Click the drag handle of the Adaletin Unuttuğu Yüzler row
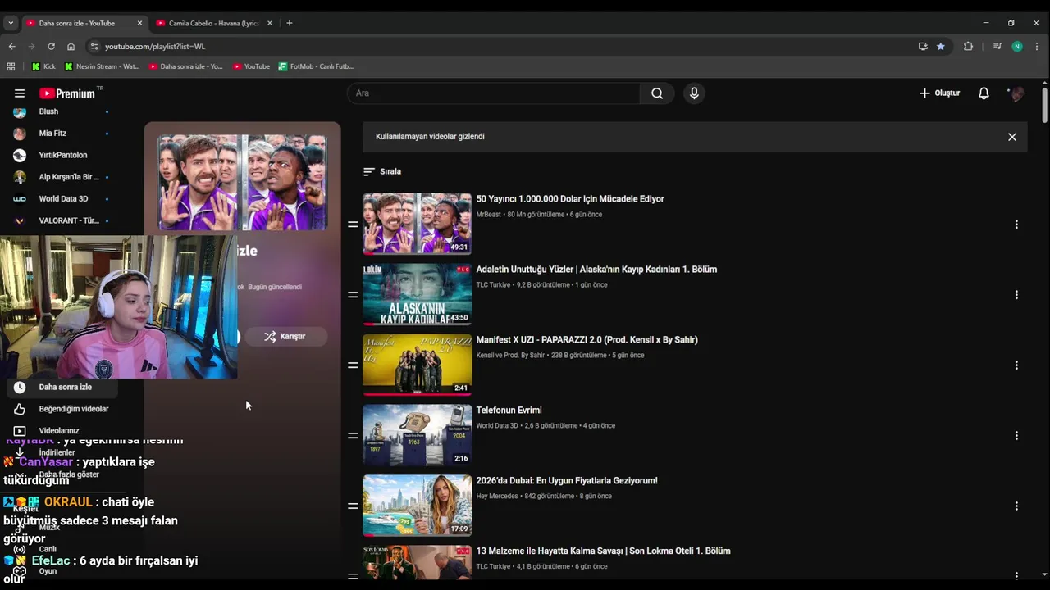1050x590 pixels. click(353, 295)
